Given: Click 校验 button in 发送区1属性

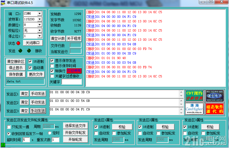Looking at the screenshot, I should 122,127.
